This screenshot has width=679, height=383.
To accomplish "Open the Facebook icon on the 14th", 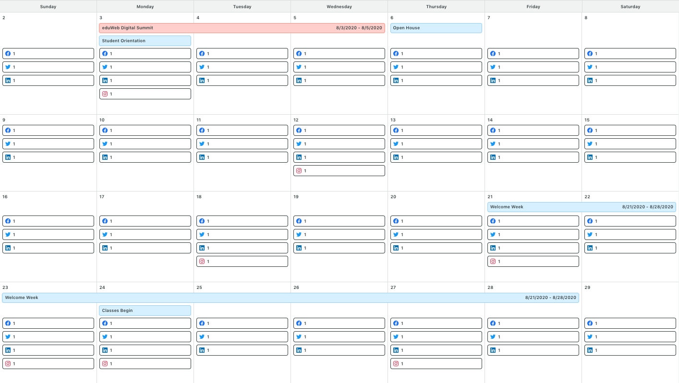I will [x=493, y=131].
